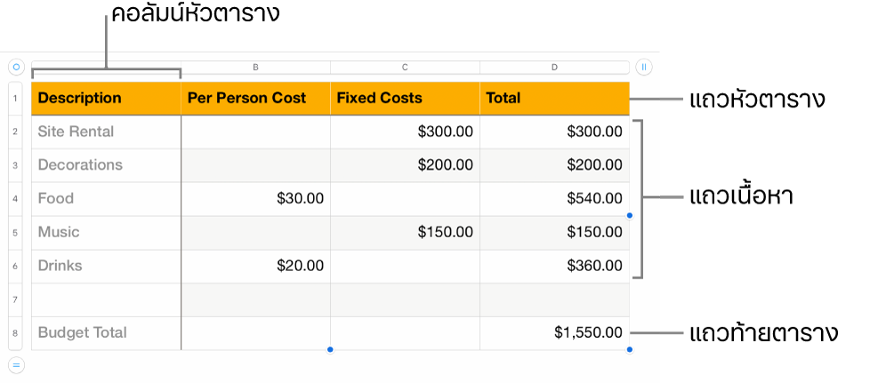Select row 1 number tab
The image size is (878, 383).
point(15,99)
